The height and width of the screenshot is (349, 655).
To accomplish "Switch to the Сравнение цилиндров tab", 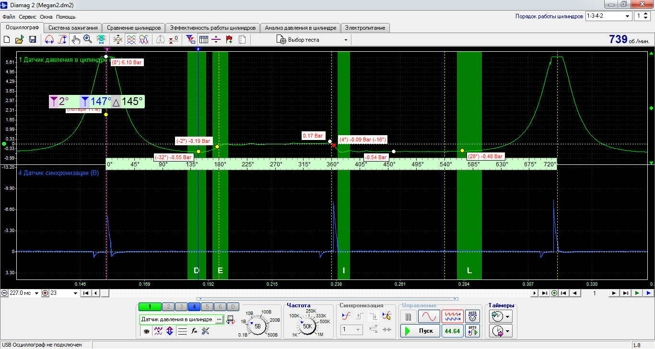I will [134, 28].
